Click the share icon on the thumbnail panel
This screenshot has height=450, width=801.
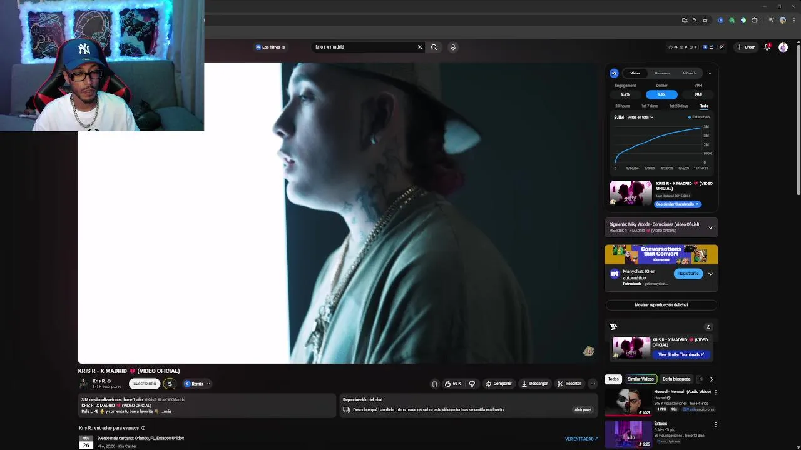[x=708, y=327]
